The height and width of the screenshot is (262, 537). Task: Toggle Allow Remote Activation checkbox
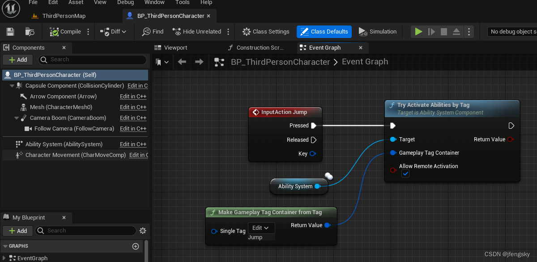405,174
